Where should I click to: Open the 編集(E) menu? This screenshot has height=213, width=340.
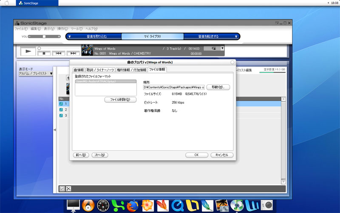pos(36,29)
